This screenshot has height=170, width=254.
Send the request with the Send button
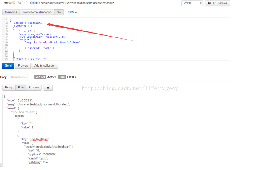tap(8, 66)
